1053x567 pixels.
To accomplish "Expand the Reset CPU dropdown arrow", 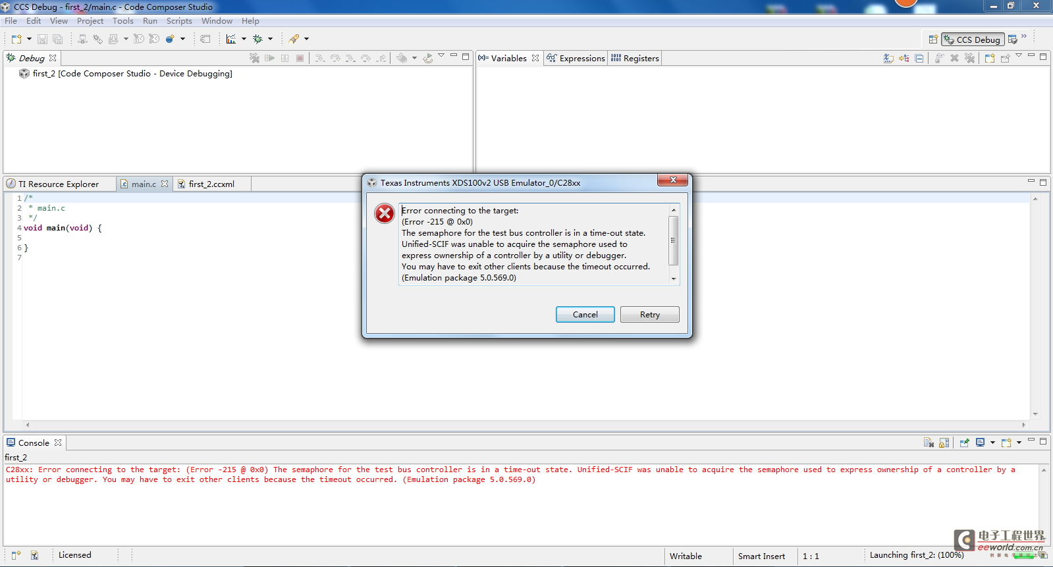I will 414,59.
